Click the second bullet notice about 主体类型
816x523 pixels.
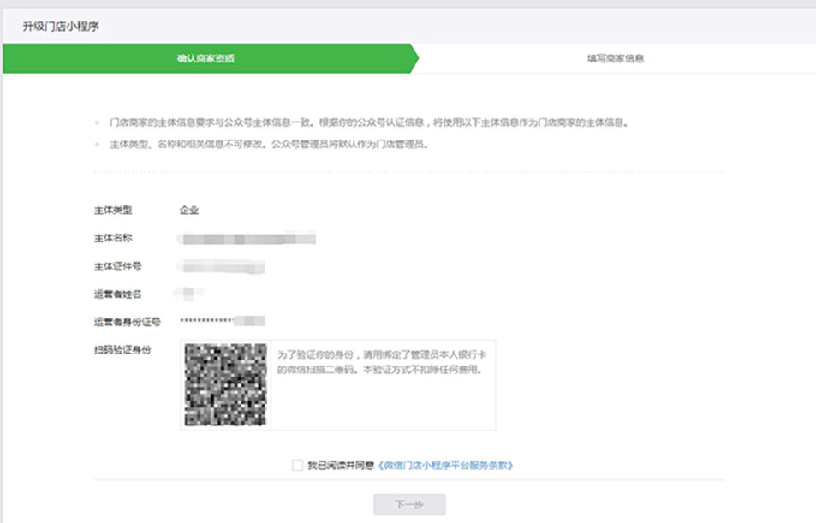pyautogui.click(x=269, y=144)
